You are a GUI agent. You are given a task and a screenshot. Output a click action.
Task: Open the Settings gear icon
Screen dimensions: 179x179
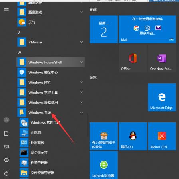point(6,160)
